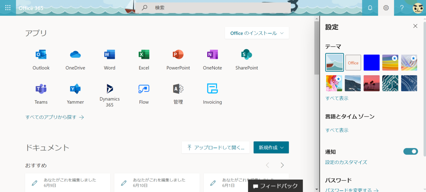This screenshot has height=192, width=426.
Task: Open the フィードバック button
Action: pyautogui.click(x=275, y=186)
